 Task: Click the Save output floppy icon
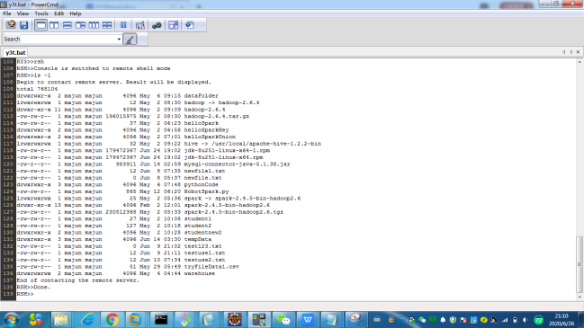(x=23, y=25)
